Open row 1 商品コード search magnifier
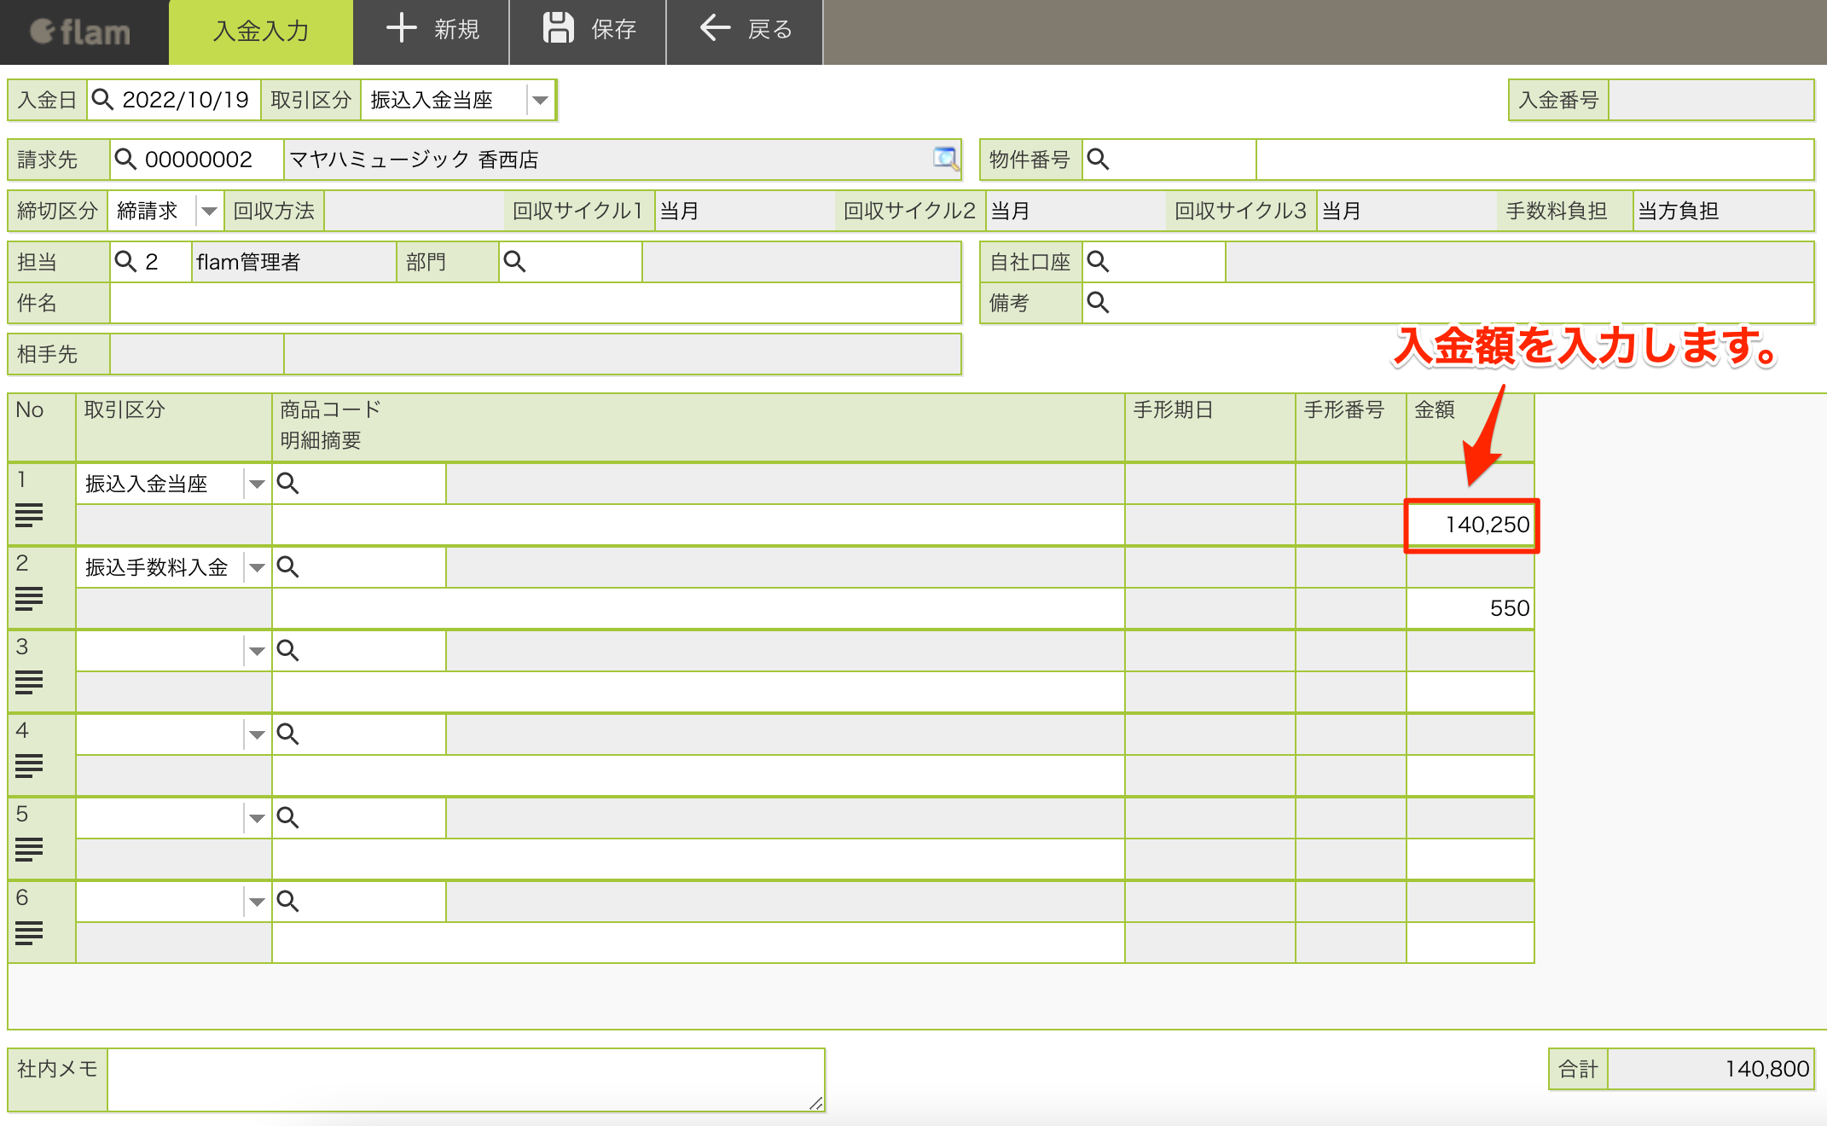The image size is (1827, 1126). click(x=287, y=484)
